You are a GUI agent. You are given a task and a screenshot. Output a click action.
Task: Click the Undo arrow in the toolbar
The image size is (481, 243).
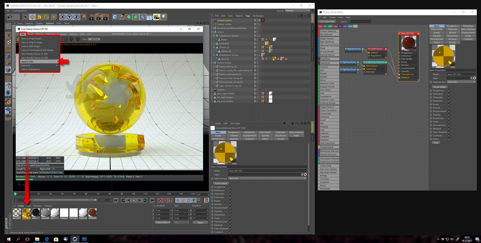click(x=10, y=17)
